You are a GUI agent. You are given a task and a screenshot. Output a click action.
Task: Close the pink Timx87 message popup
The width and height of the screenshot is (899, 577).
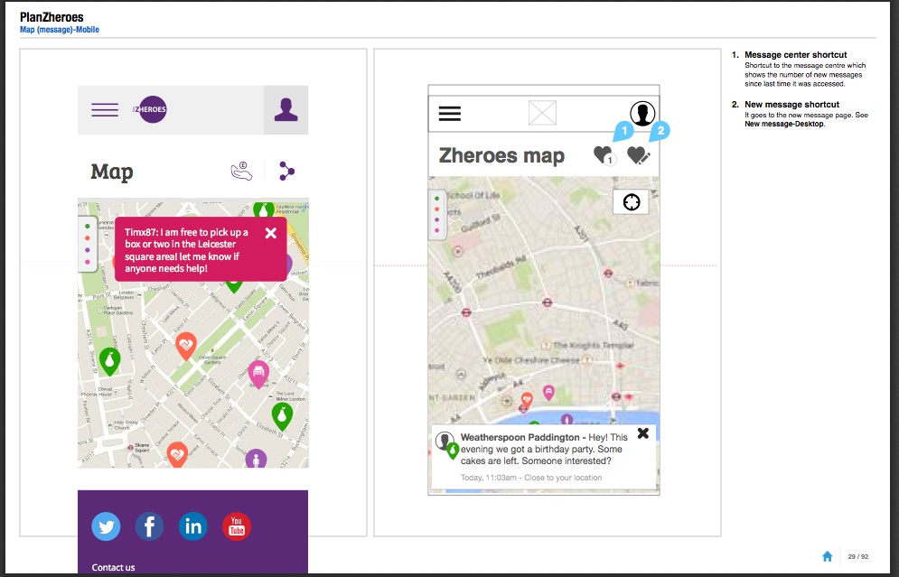(x=270, y=233)
